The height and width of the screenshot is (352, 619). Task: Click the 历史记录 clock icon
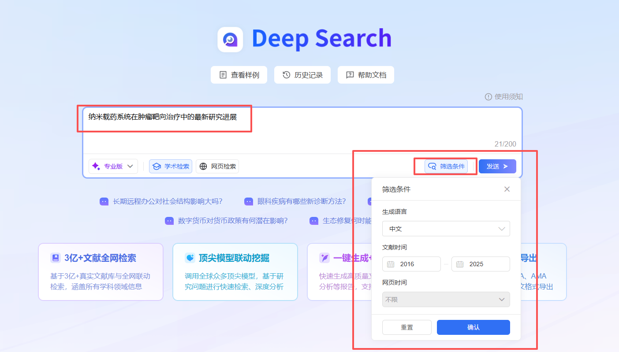(287, 75)
